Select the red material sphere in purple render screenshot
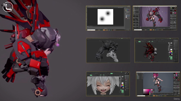 click(175, 10)
